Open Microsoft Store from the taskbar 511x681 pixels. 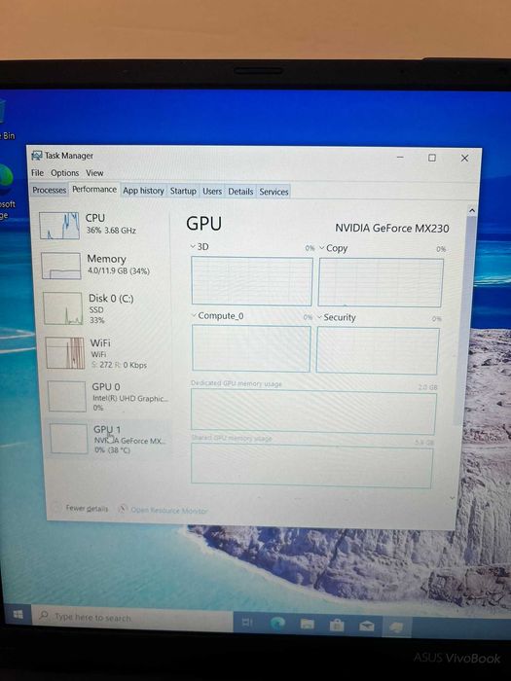tap(337, 626)
